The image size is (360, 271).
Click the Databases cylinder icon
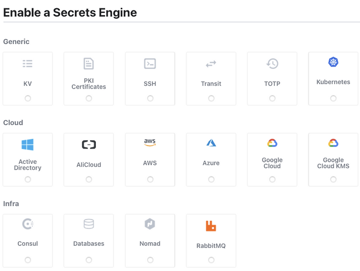point(89,224)
